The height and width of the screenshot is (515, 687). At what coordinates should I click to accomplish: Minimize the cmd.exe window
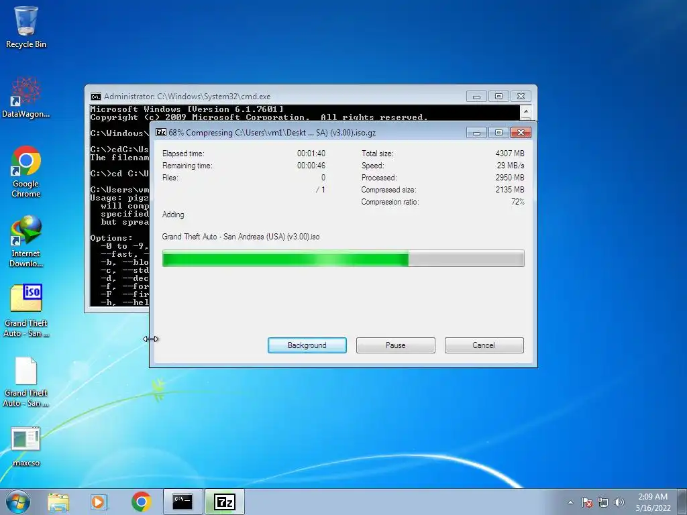(476, 97)
